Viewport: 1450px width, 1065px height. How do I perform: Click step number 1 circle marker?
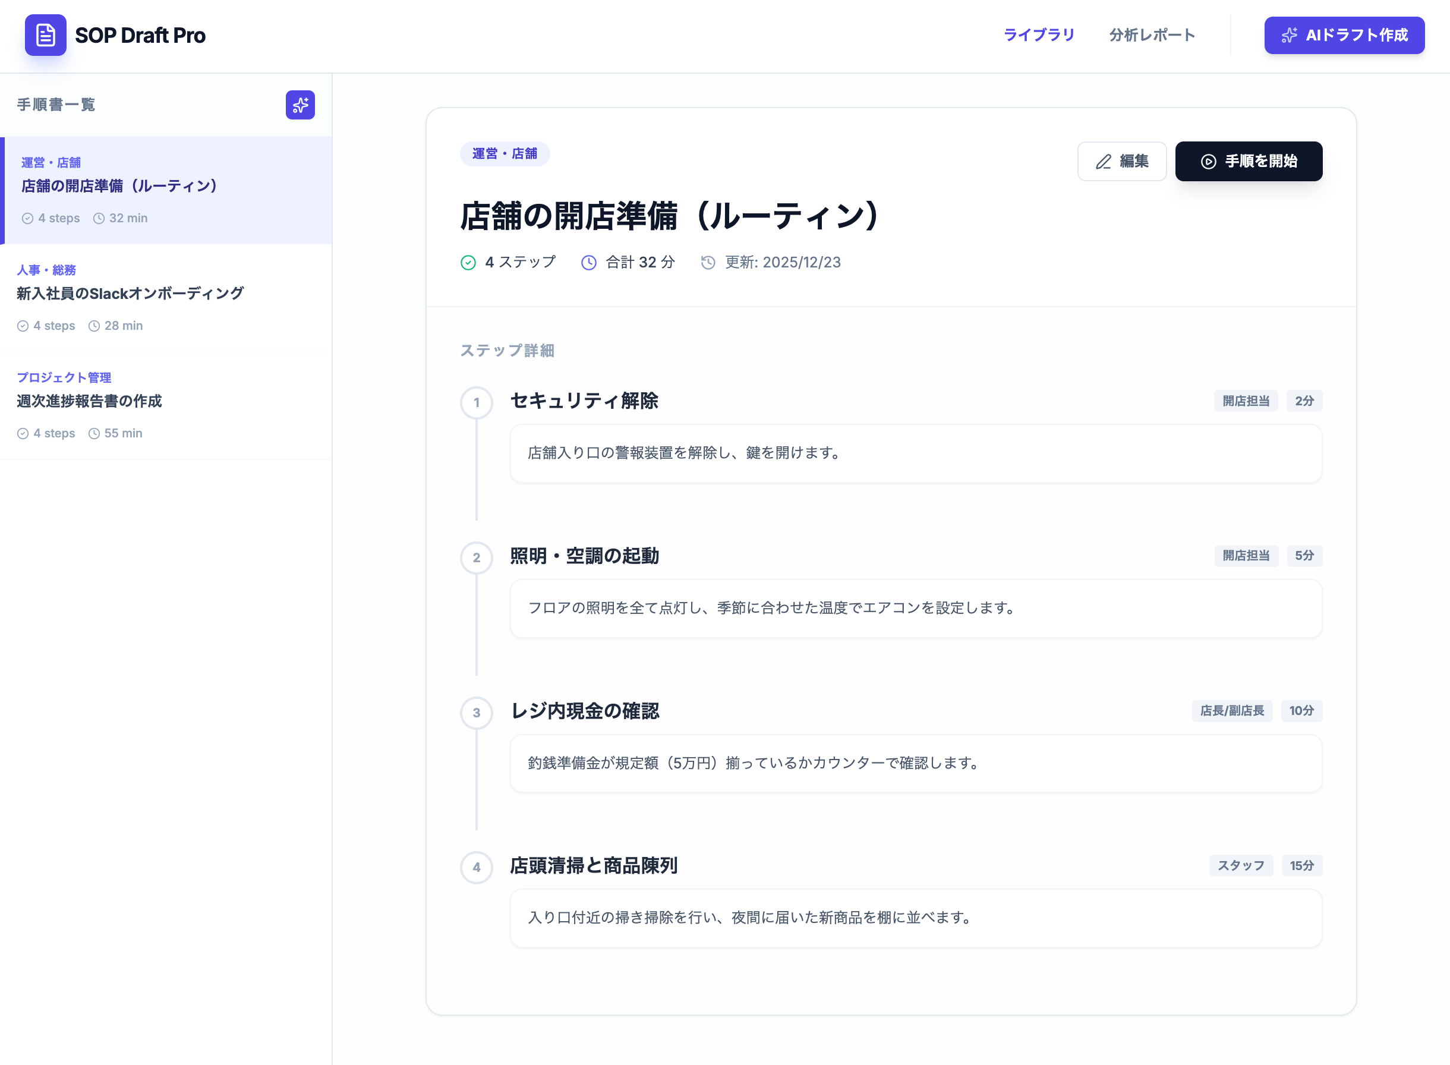click(x=476, y=402)
